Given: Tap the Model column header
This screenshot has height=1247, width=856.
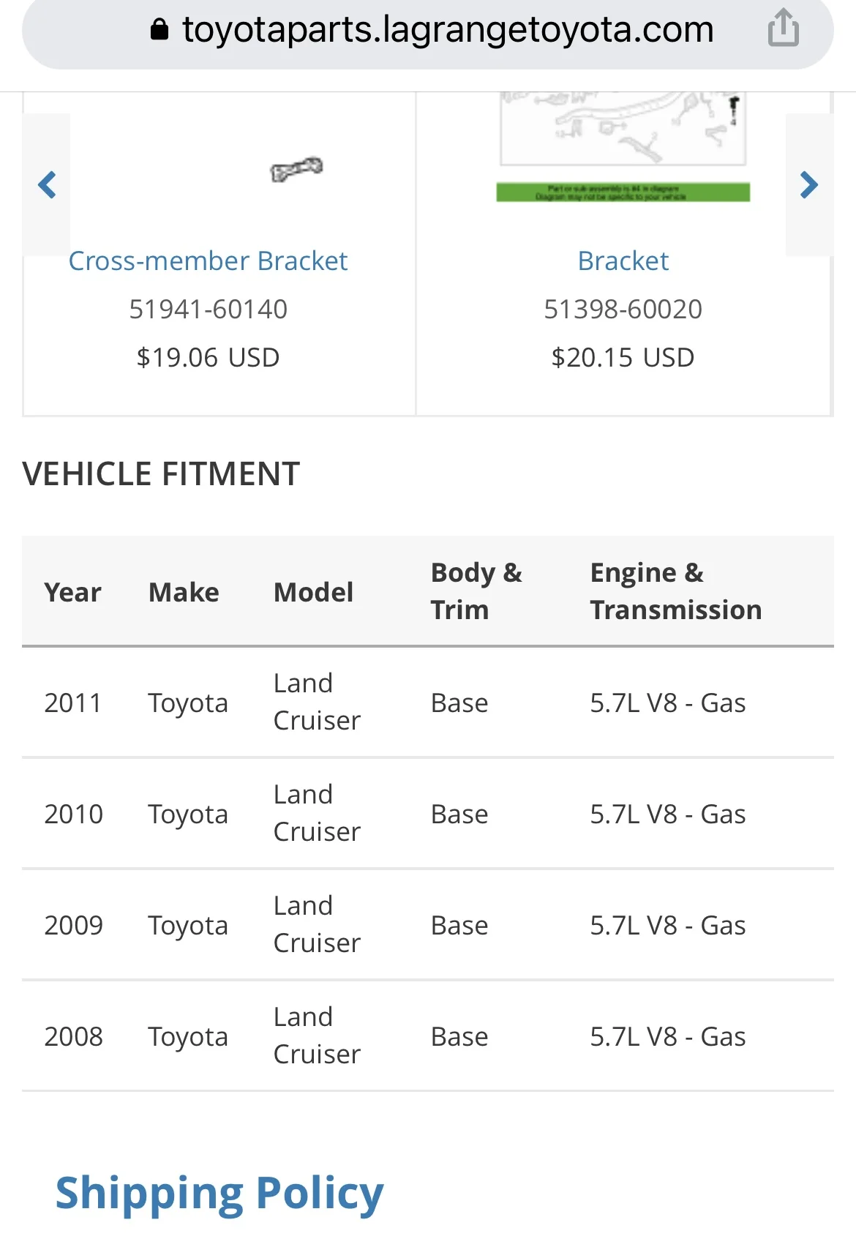Looking at the screenshot, I should tap(313, 592).
